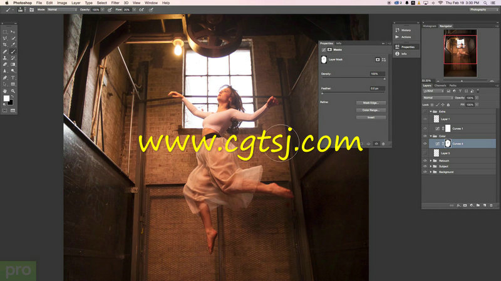Hide the Background group
501x281 pixels.
425,172
